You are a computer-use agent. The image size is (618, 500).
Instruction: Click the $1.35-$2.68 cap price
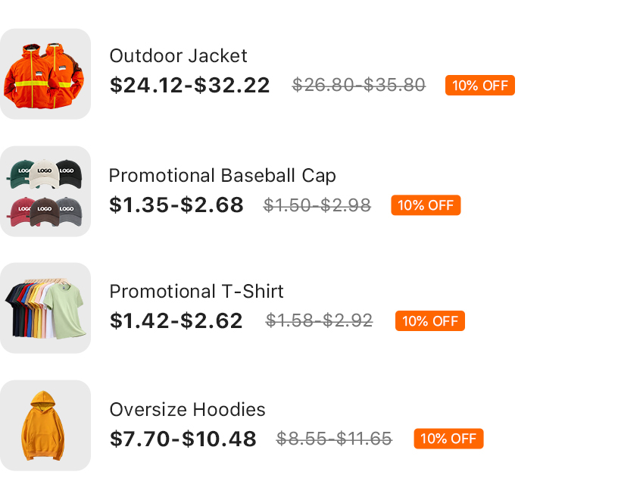tap(176, 205)
